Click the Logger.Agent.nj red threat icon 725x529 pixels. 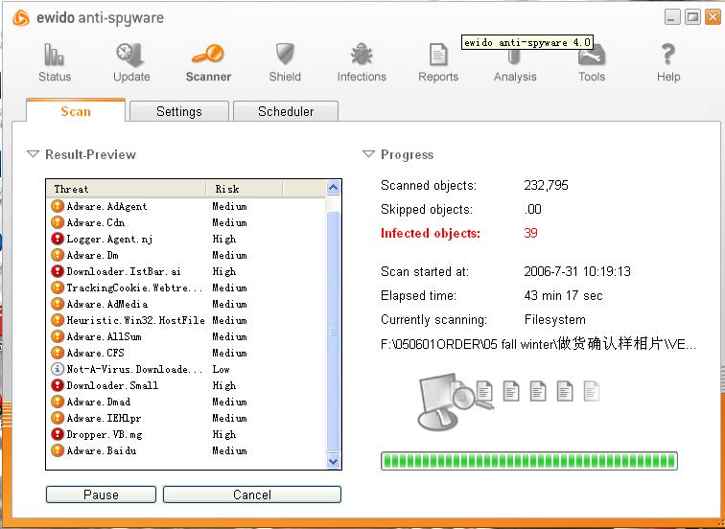pyautogui.click(x=58, y=239)
